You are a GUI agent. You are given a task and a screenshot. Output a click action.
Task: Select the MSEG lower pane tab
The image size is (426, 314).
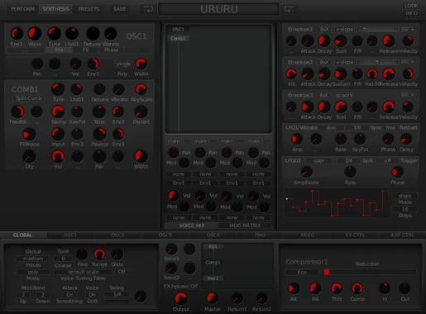pyautogui.click(x=308, y=235)
